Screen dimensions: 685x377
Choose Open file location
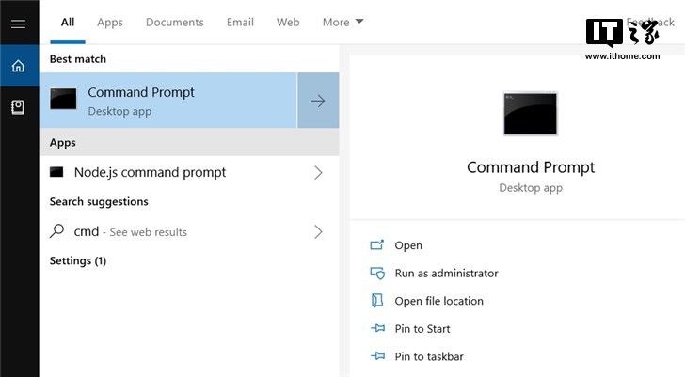pyautogui.click(x=439, y=301)
